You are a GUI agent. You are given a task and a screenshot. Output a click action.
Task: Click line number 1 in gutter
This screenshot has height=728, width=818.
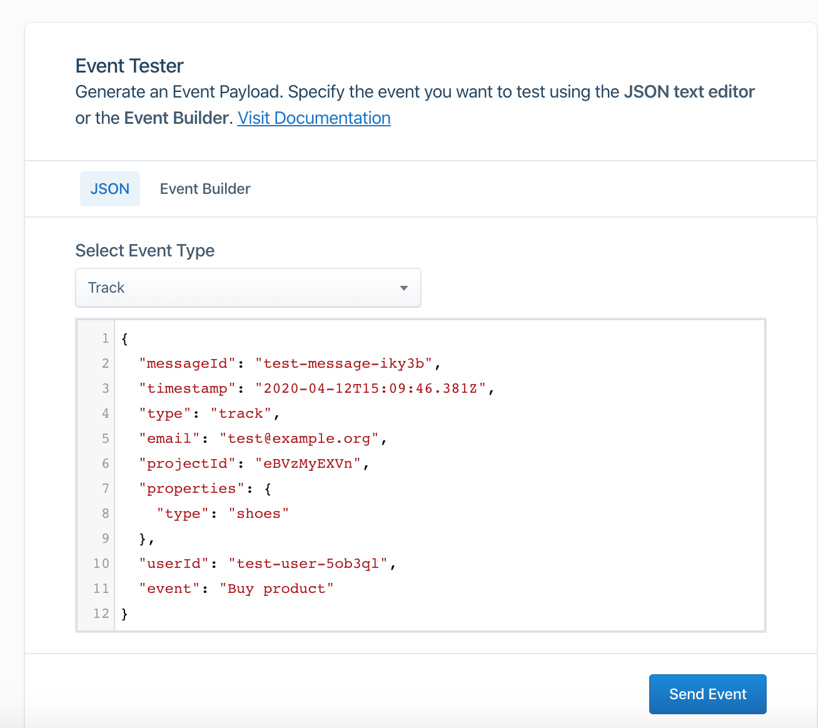pyautogui.click(x=105, y=338)
